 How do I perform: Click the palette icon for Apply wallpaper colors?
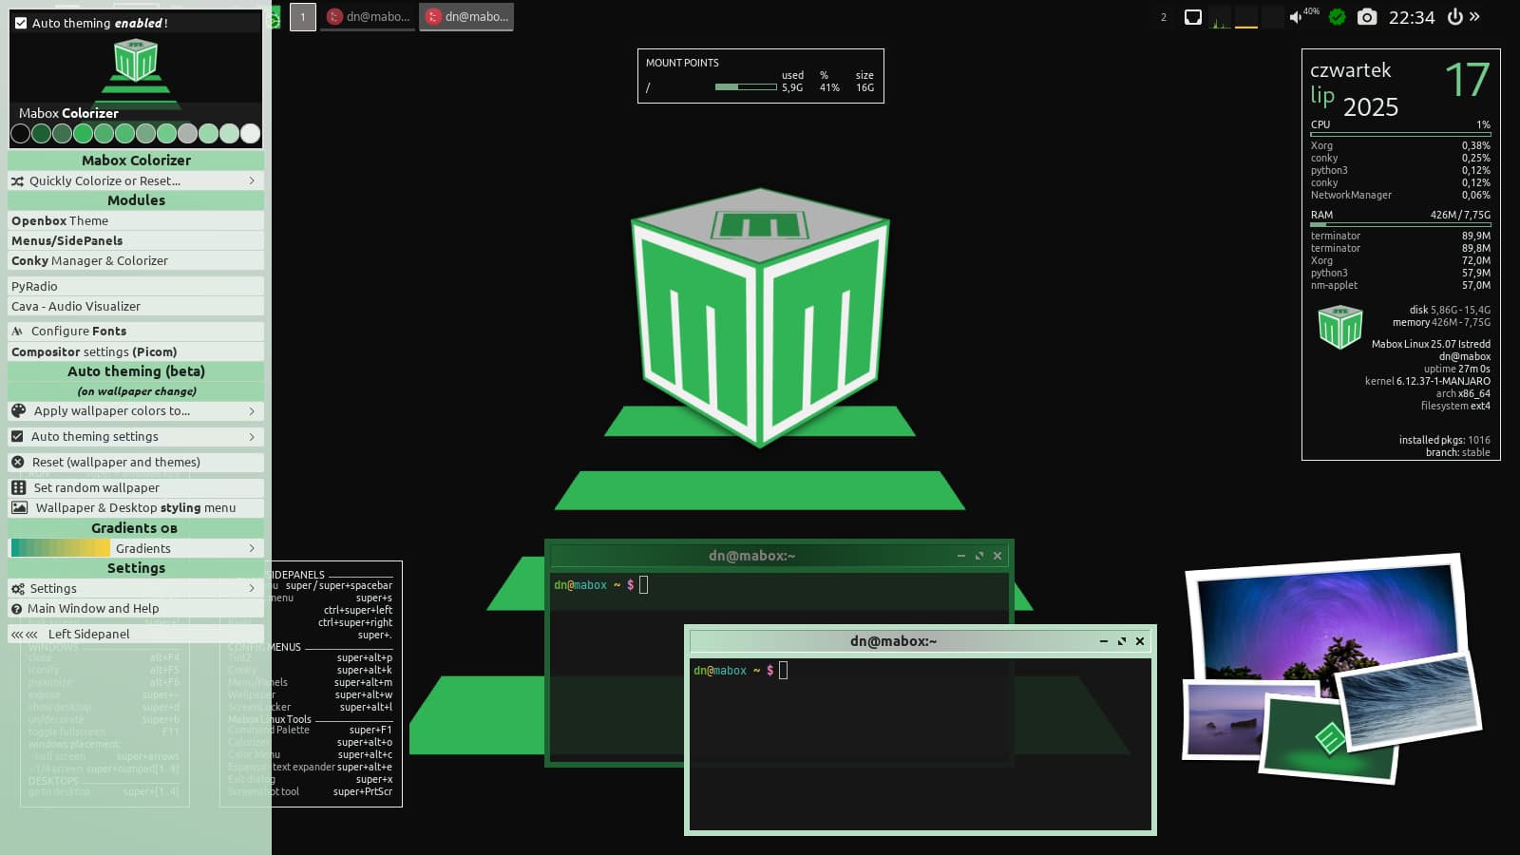[18, 411]
